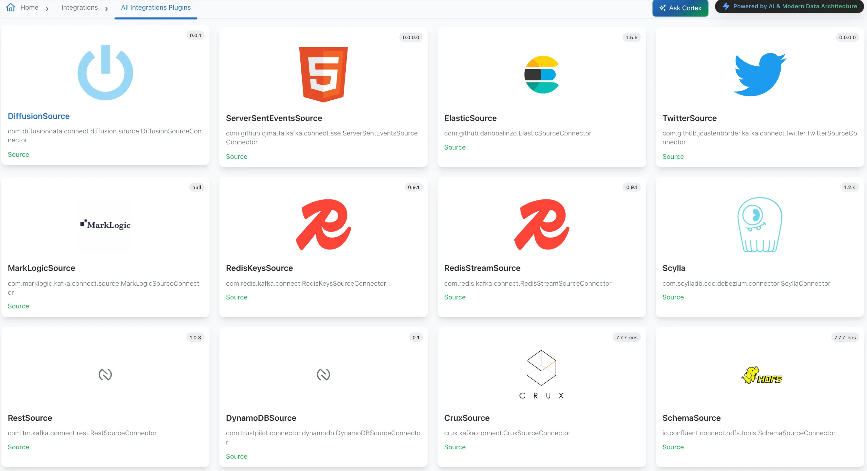This screenshot has width=867, height=471.
Task: Click 7.7.7-ccs badge on SchemaSource card
Action: [x=845, y=338]
